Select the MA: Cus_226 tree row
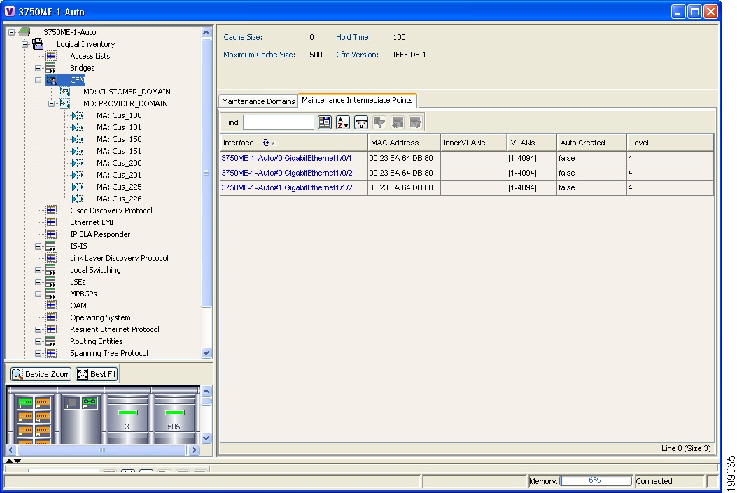Viewport: 737px width, 493px height. pyautogui.click(x=119, y=199)
